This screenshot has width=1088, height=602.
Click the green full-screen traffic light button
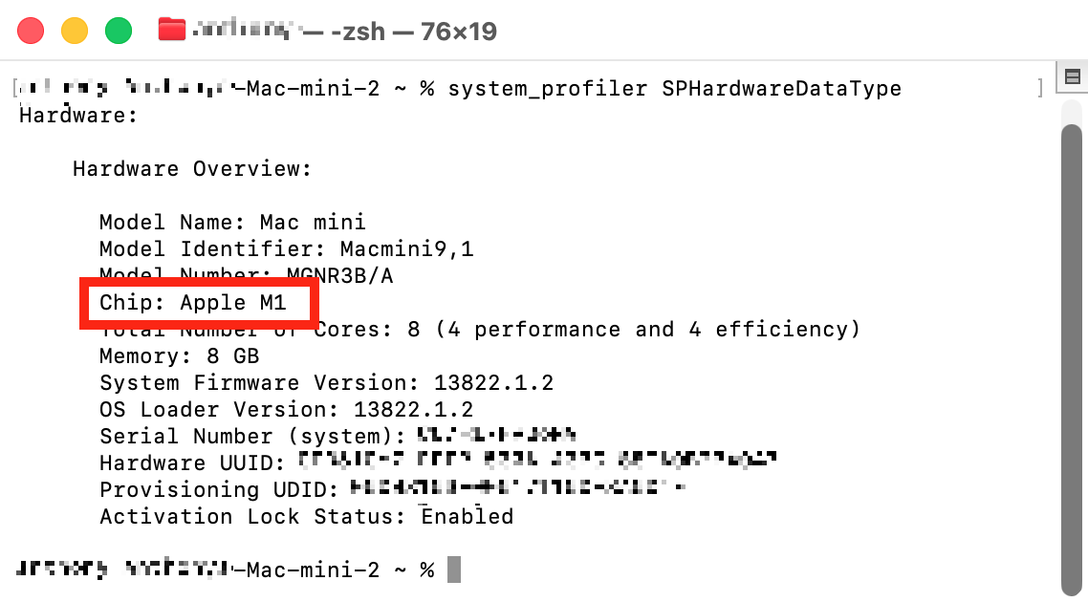pyautogui.click(x=118, y=30)
